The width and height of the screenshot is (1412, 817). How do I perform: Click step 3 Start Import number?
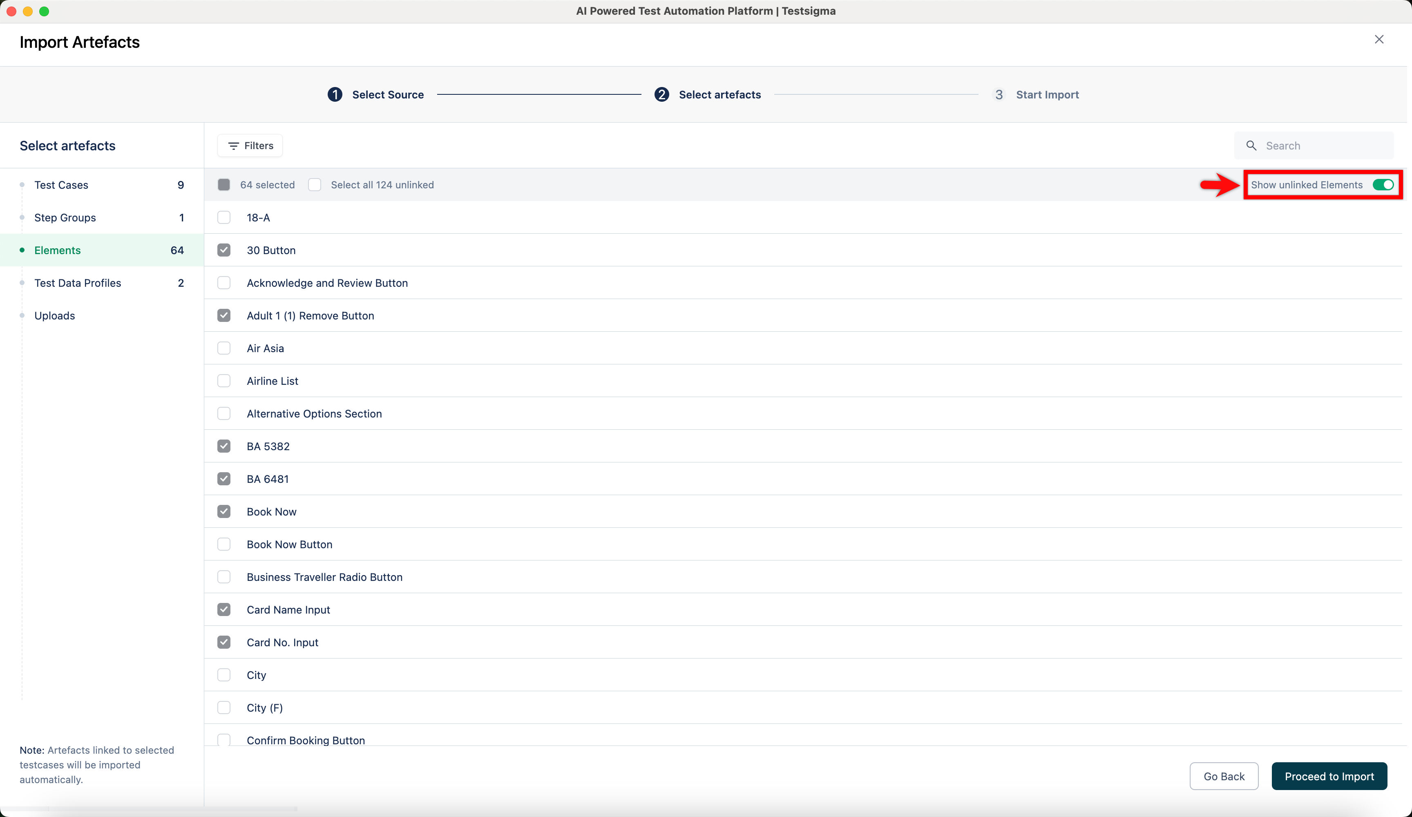coord(999,95)
